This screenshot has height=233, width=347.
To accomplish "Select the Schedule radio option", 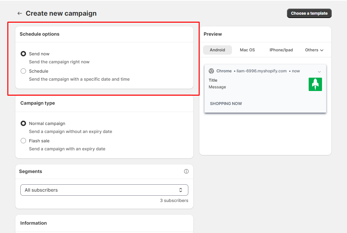I will [23, 71].
